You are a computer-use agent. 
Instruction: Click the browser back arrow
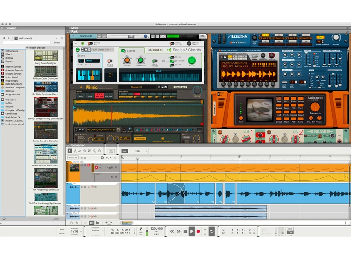[x=4, y=38]
